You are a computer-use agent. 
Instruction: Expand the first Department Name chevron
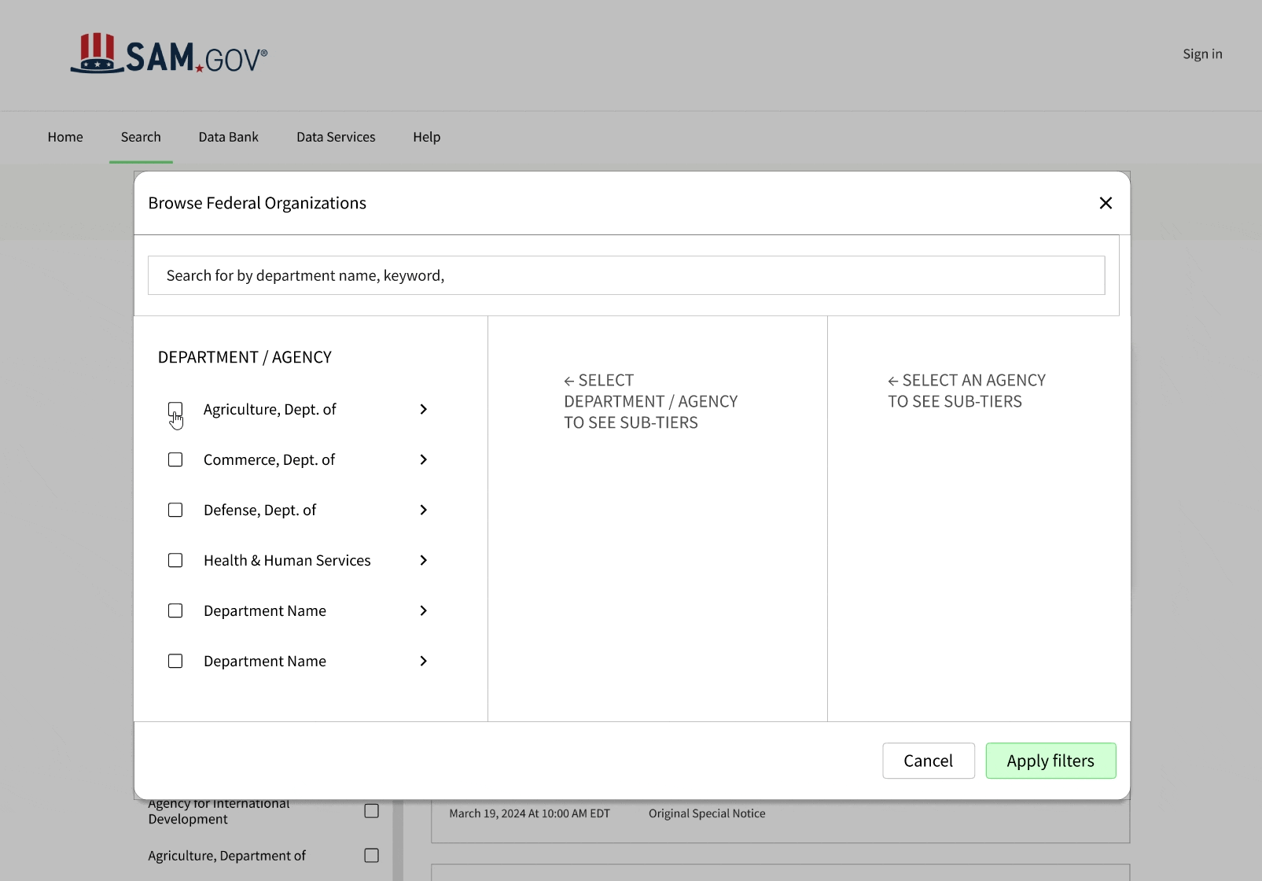[x=423, y=610]
